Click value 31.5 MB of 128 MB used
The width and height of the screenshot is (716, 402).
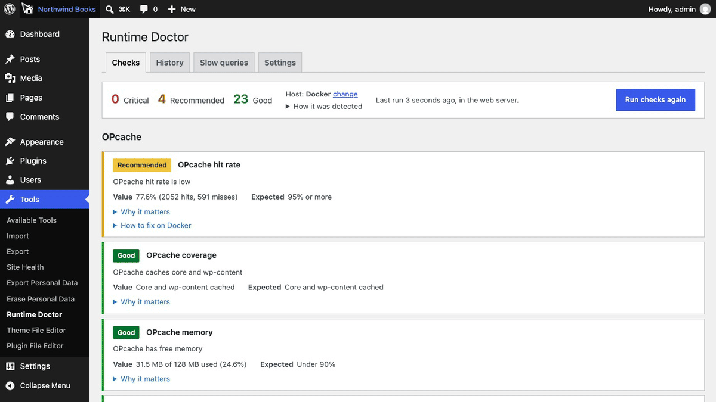(x=191, y=364)
